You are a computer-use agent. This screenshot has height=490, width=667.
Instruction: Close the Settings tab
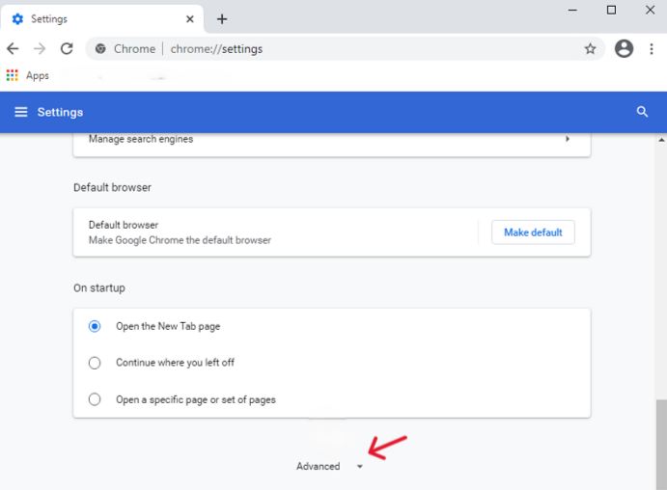(190, 19)
